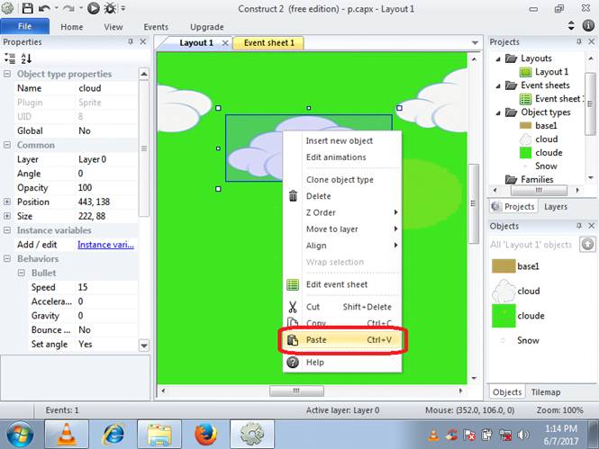Open the Instance variables link
Image resolution: width=599 pixels, height=449 pixels.
pos(105,245)
